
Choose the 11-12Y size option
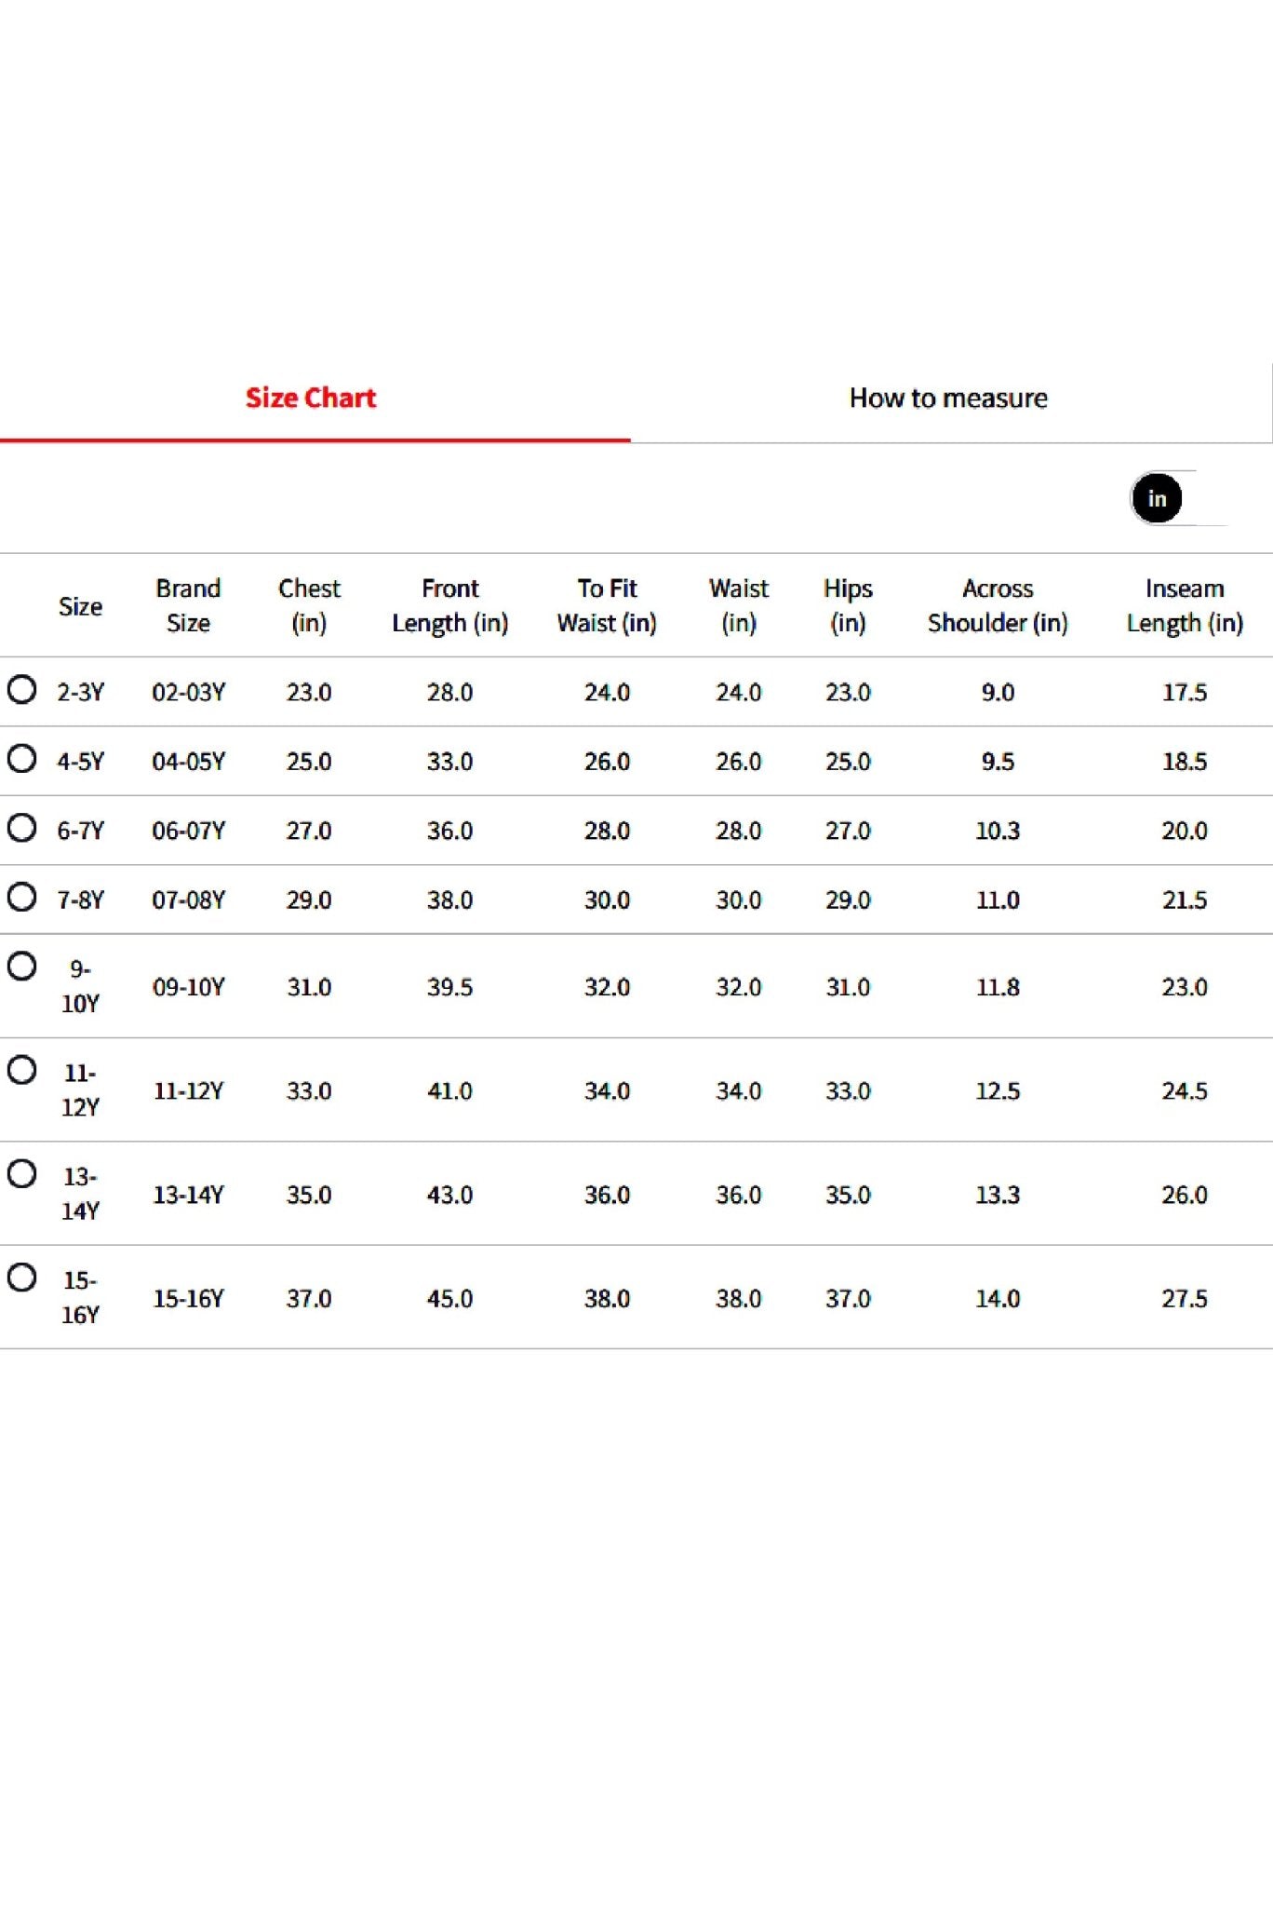pos(22,1069)
